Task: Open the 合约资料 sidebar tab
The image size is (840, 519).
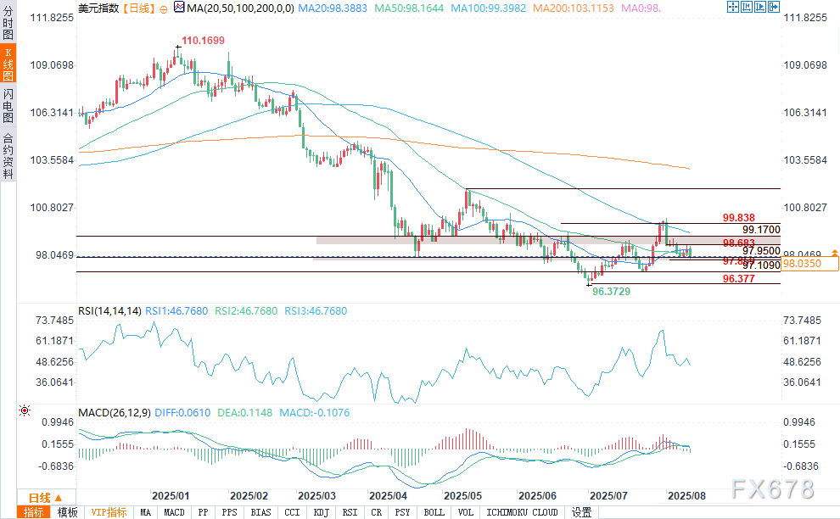Action: (8, 155)
